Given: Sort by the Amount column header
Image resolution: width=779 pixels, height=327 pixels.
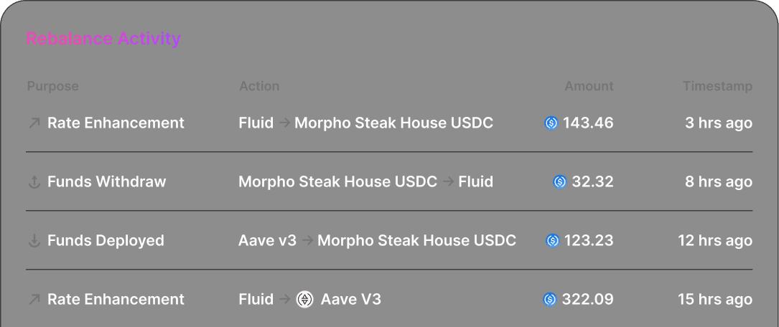Looking at the screenshot, I should pyautogui.click(x=589, y=86).
